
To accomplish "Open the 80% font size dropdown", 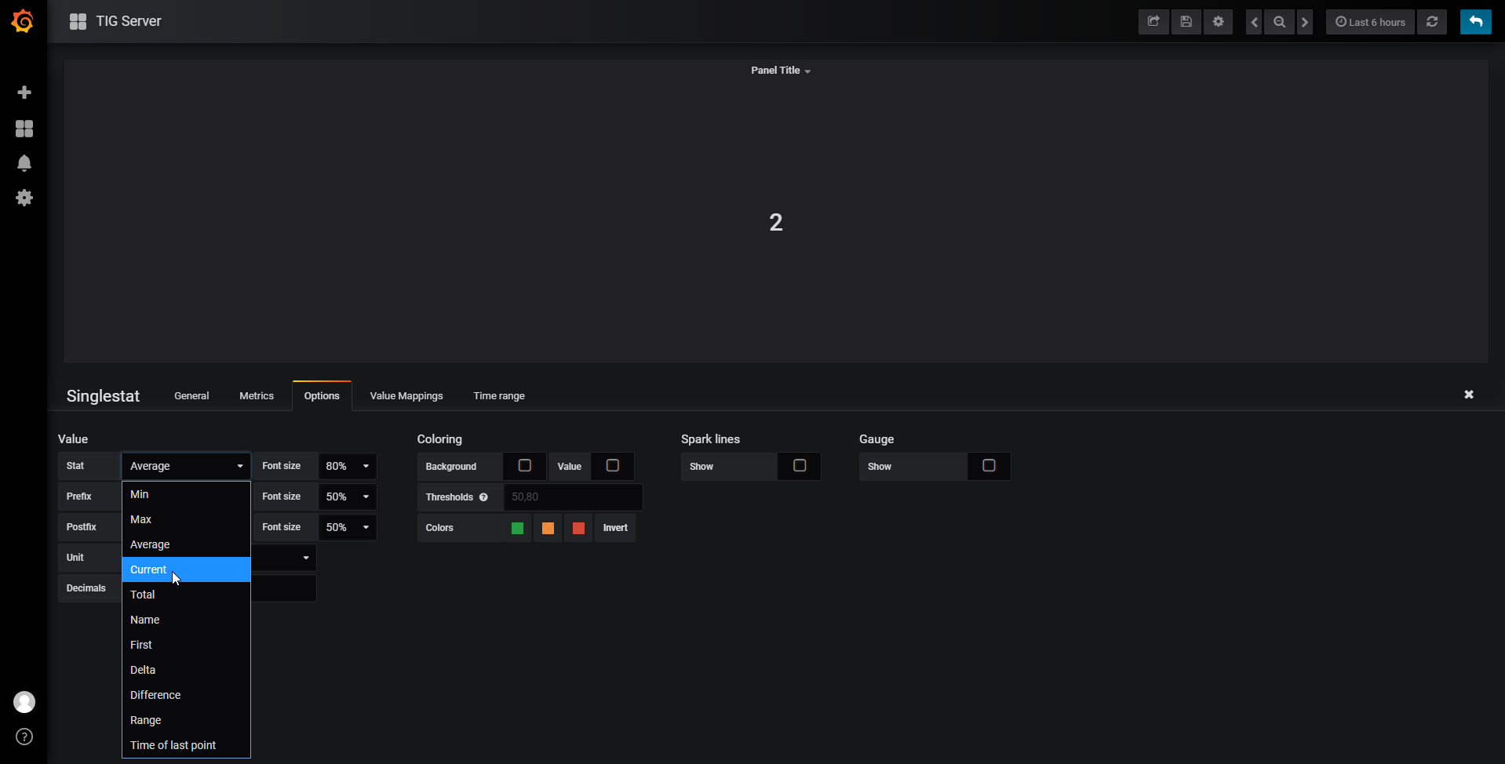I will click(348, 466).
